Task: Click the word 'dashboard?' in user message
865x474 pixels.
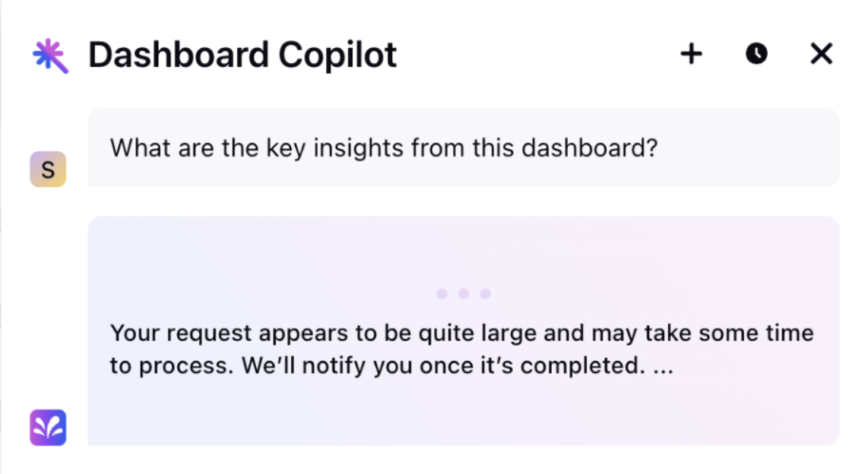Action: pyautogui.click(x=590, y=147)
